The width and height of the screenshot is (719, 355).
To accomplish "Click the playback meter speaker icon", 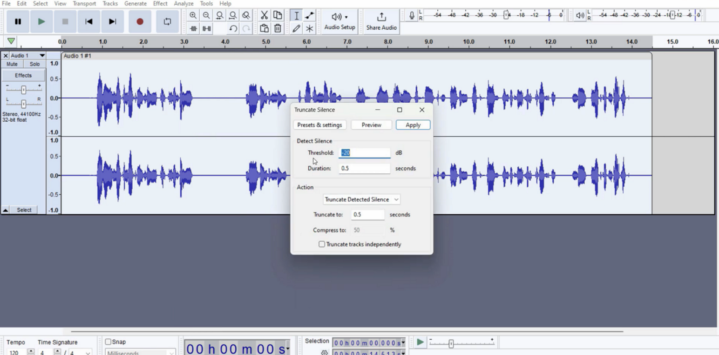I will pos(580,15).
